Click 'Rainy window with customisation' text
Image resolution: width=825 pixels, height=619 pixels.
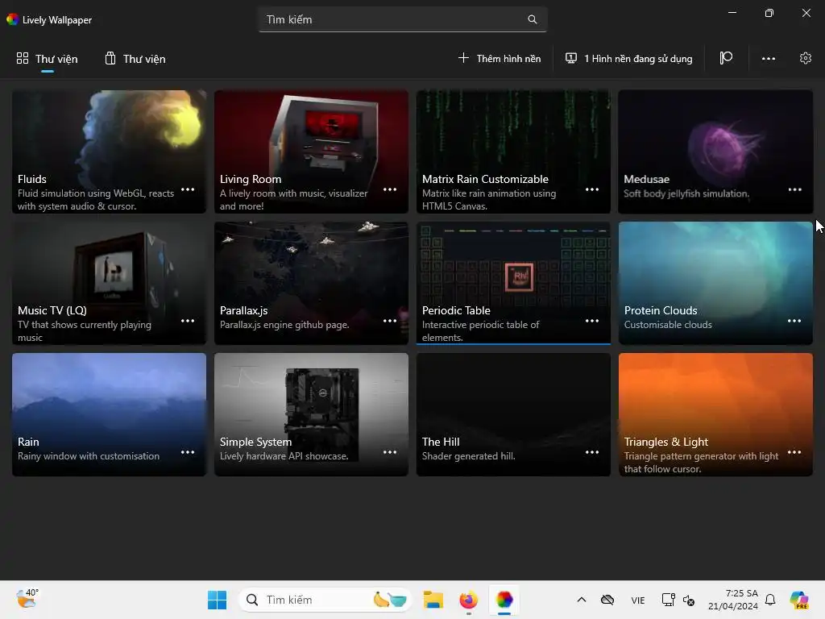point(89,456)
